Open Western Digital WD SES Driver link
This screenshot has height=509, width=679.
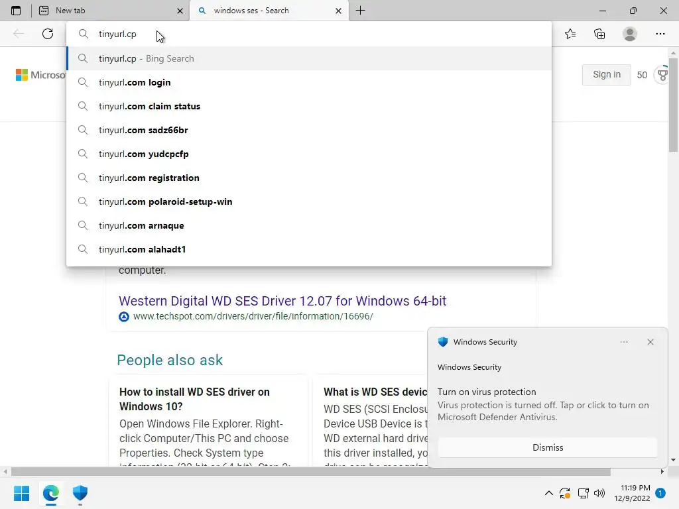[282, 301]
